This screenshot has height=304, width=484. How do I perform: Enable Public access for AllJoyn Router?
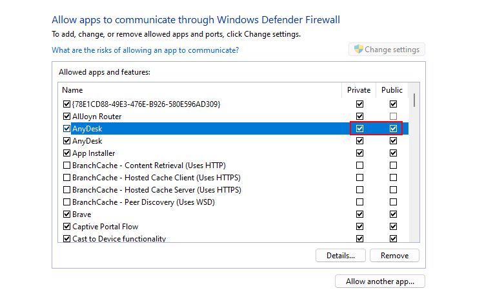click(393, 117)
